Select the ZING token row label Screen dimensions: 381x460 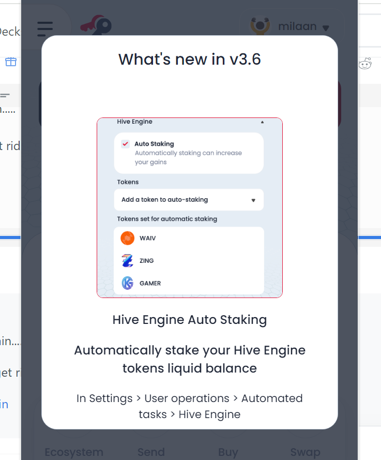(146, 260)
